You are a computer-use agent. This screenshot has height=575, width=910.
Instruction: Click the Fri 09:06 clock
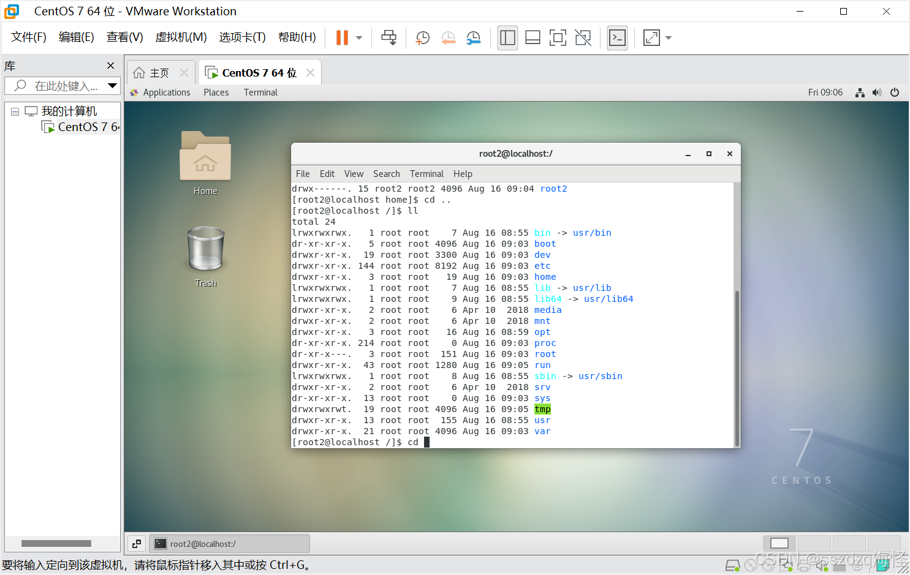825,92
